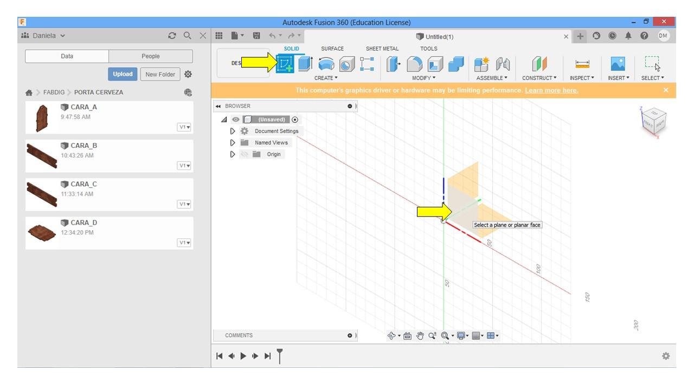The height and width of the screenshot is (390, 694).
Task: Select the Fillet tool
Action: tap(414, 64)
